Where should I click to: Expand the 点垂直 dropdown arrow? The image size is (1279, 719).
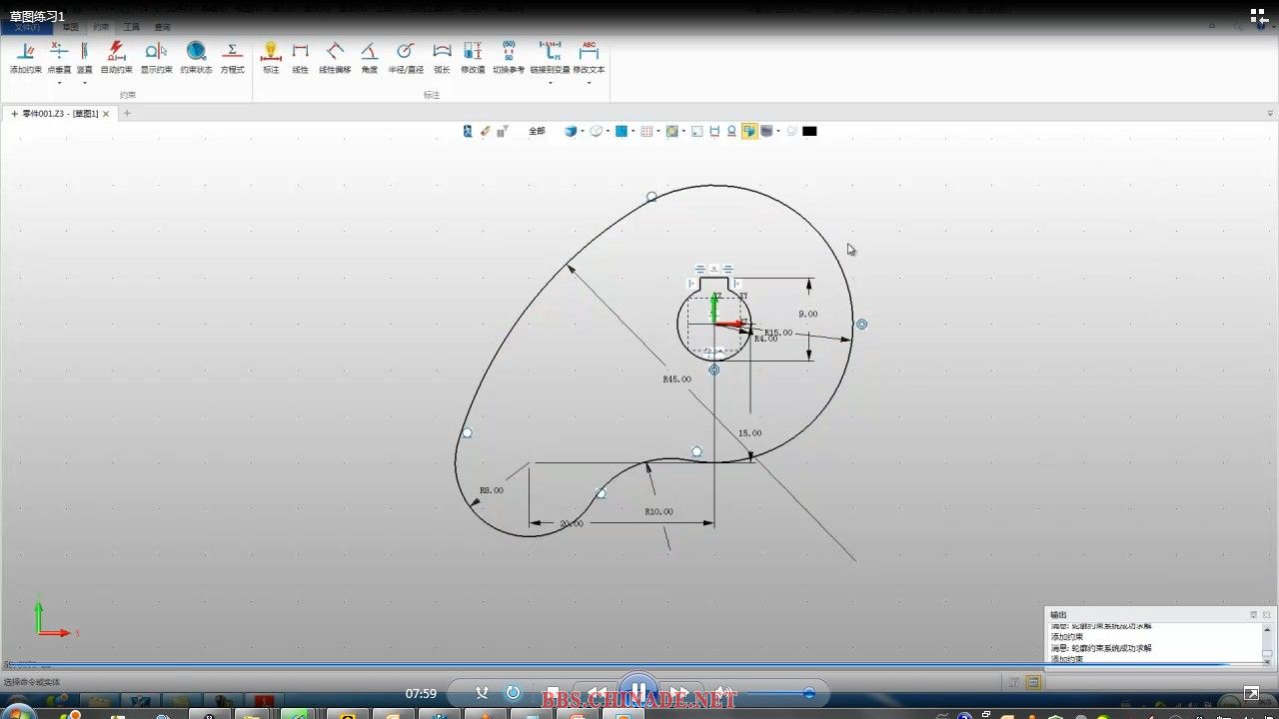[x=59, y=83]
